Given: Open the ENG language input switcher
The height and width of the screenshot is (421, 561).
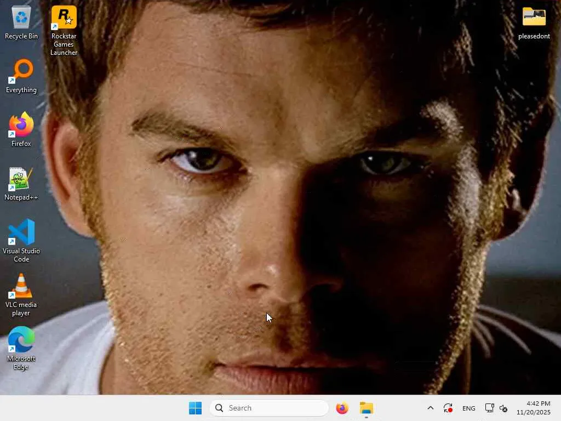Looking at the screenshot, I should tap(469, 408).
